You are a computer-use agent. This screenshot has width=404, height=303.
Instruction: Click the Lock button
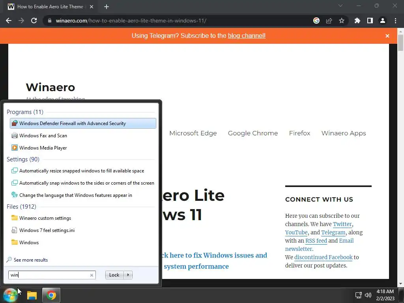coord(114,275)
